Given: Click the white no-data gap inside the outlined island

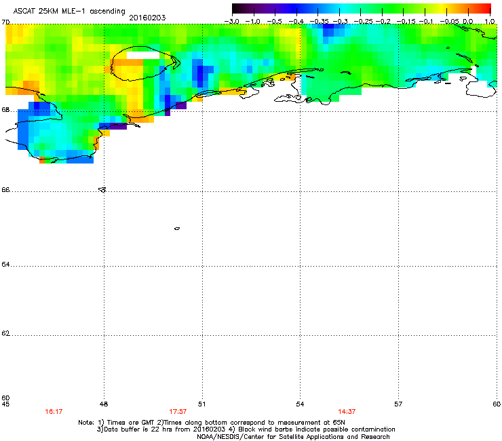Looking at the screenshot, I should pyautogui.click(x=143, y=56).
